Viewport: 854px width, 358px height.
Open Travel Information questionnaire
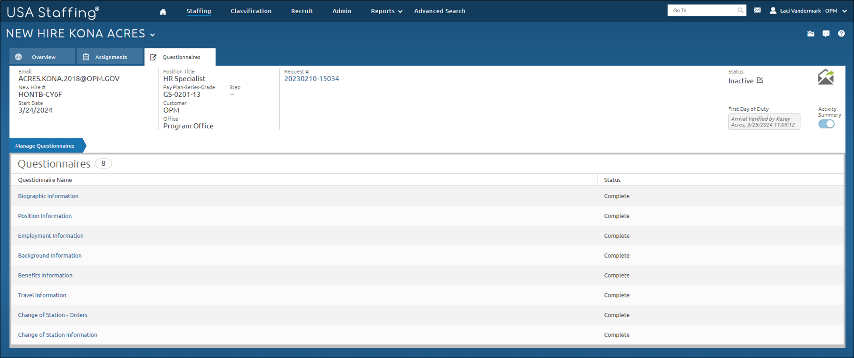pyautogui.click(x=42, y=295)
